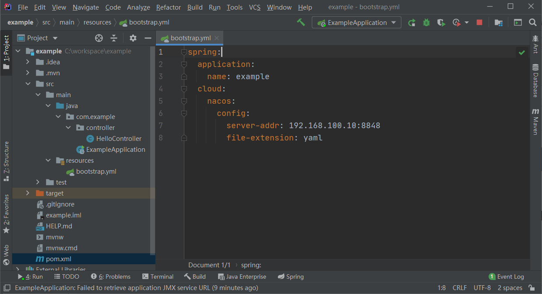542x294 pixels.
Task: Run with Coverage shield icon
Action: [x=441, y=22]
